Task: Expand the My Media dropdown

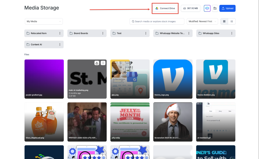Action: coord(44,21)
